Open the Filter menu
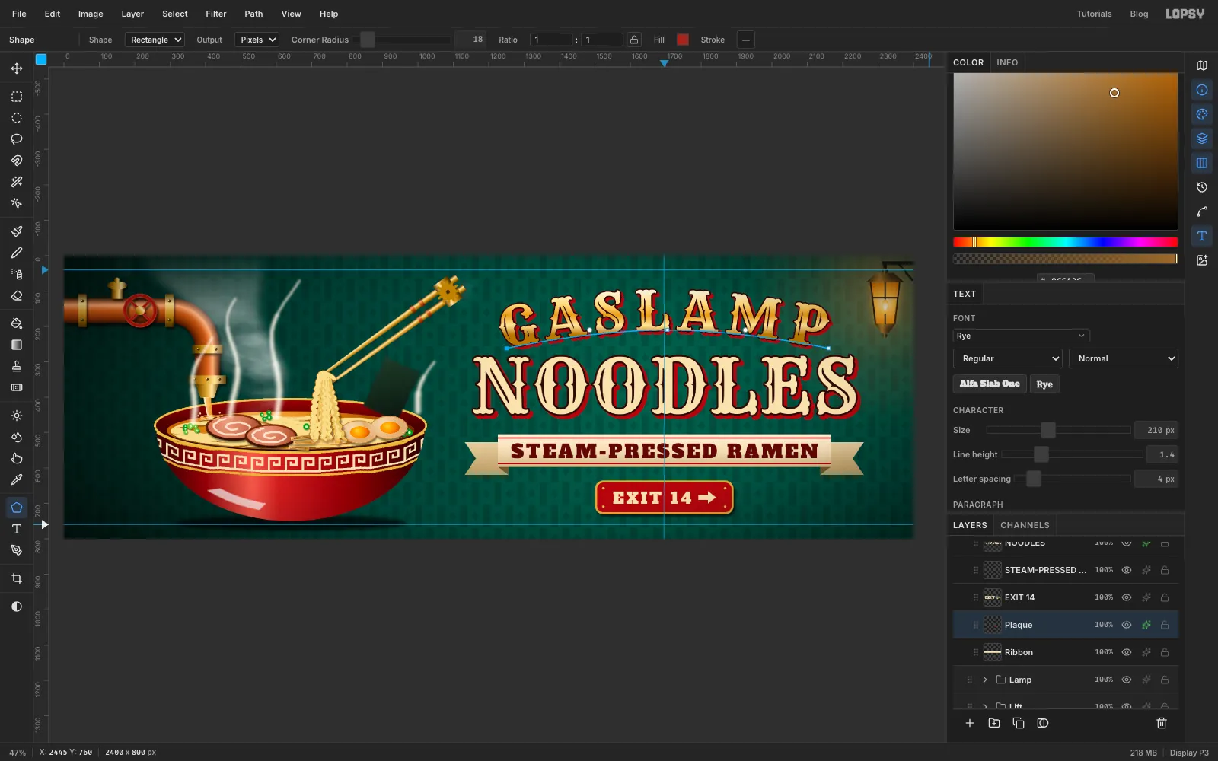The height and width of the screenshot is (761, 1218). click(x=216, y=14)
